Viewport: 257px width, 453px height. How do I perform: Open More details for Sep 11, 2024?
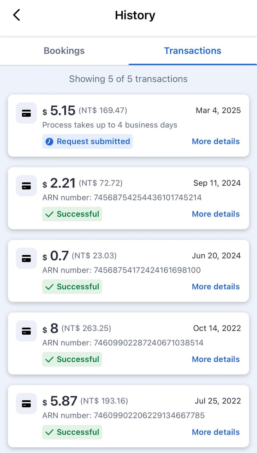click(x=216, y=214)
